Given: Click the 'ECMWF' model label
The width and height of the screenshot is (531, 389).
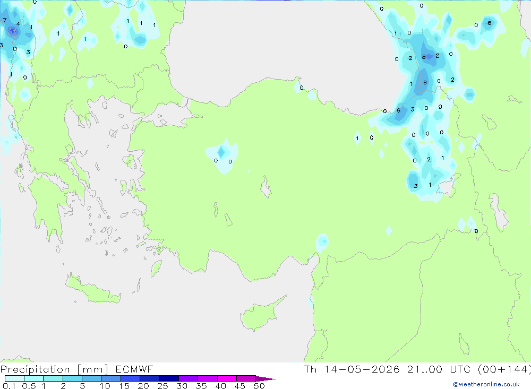Looking at the screenshot, I should 134,369.
